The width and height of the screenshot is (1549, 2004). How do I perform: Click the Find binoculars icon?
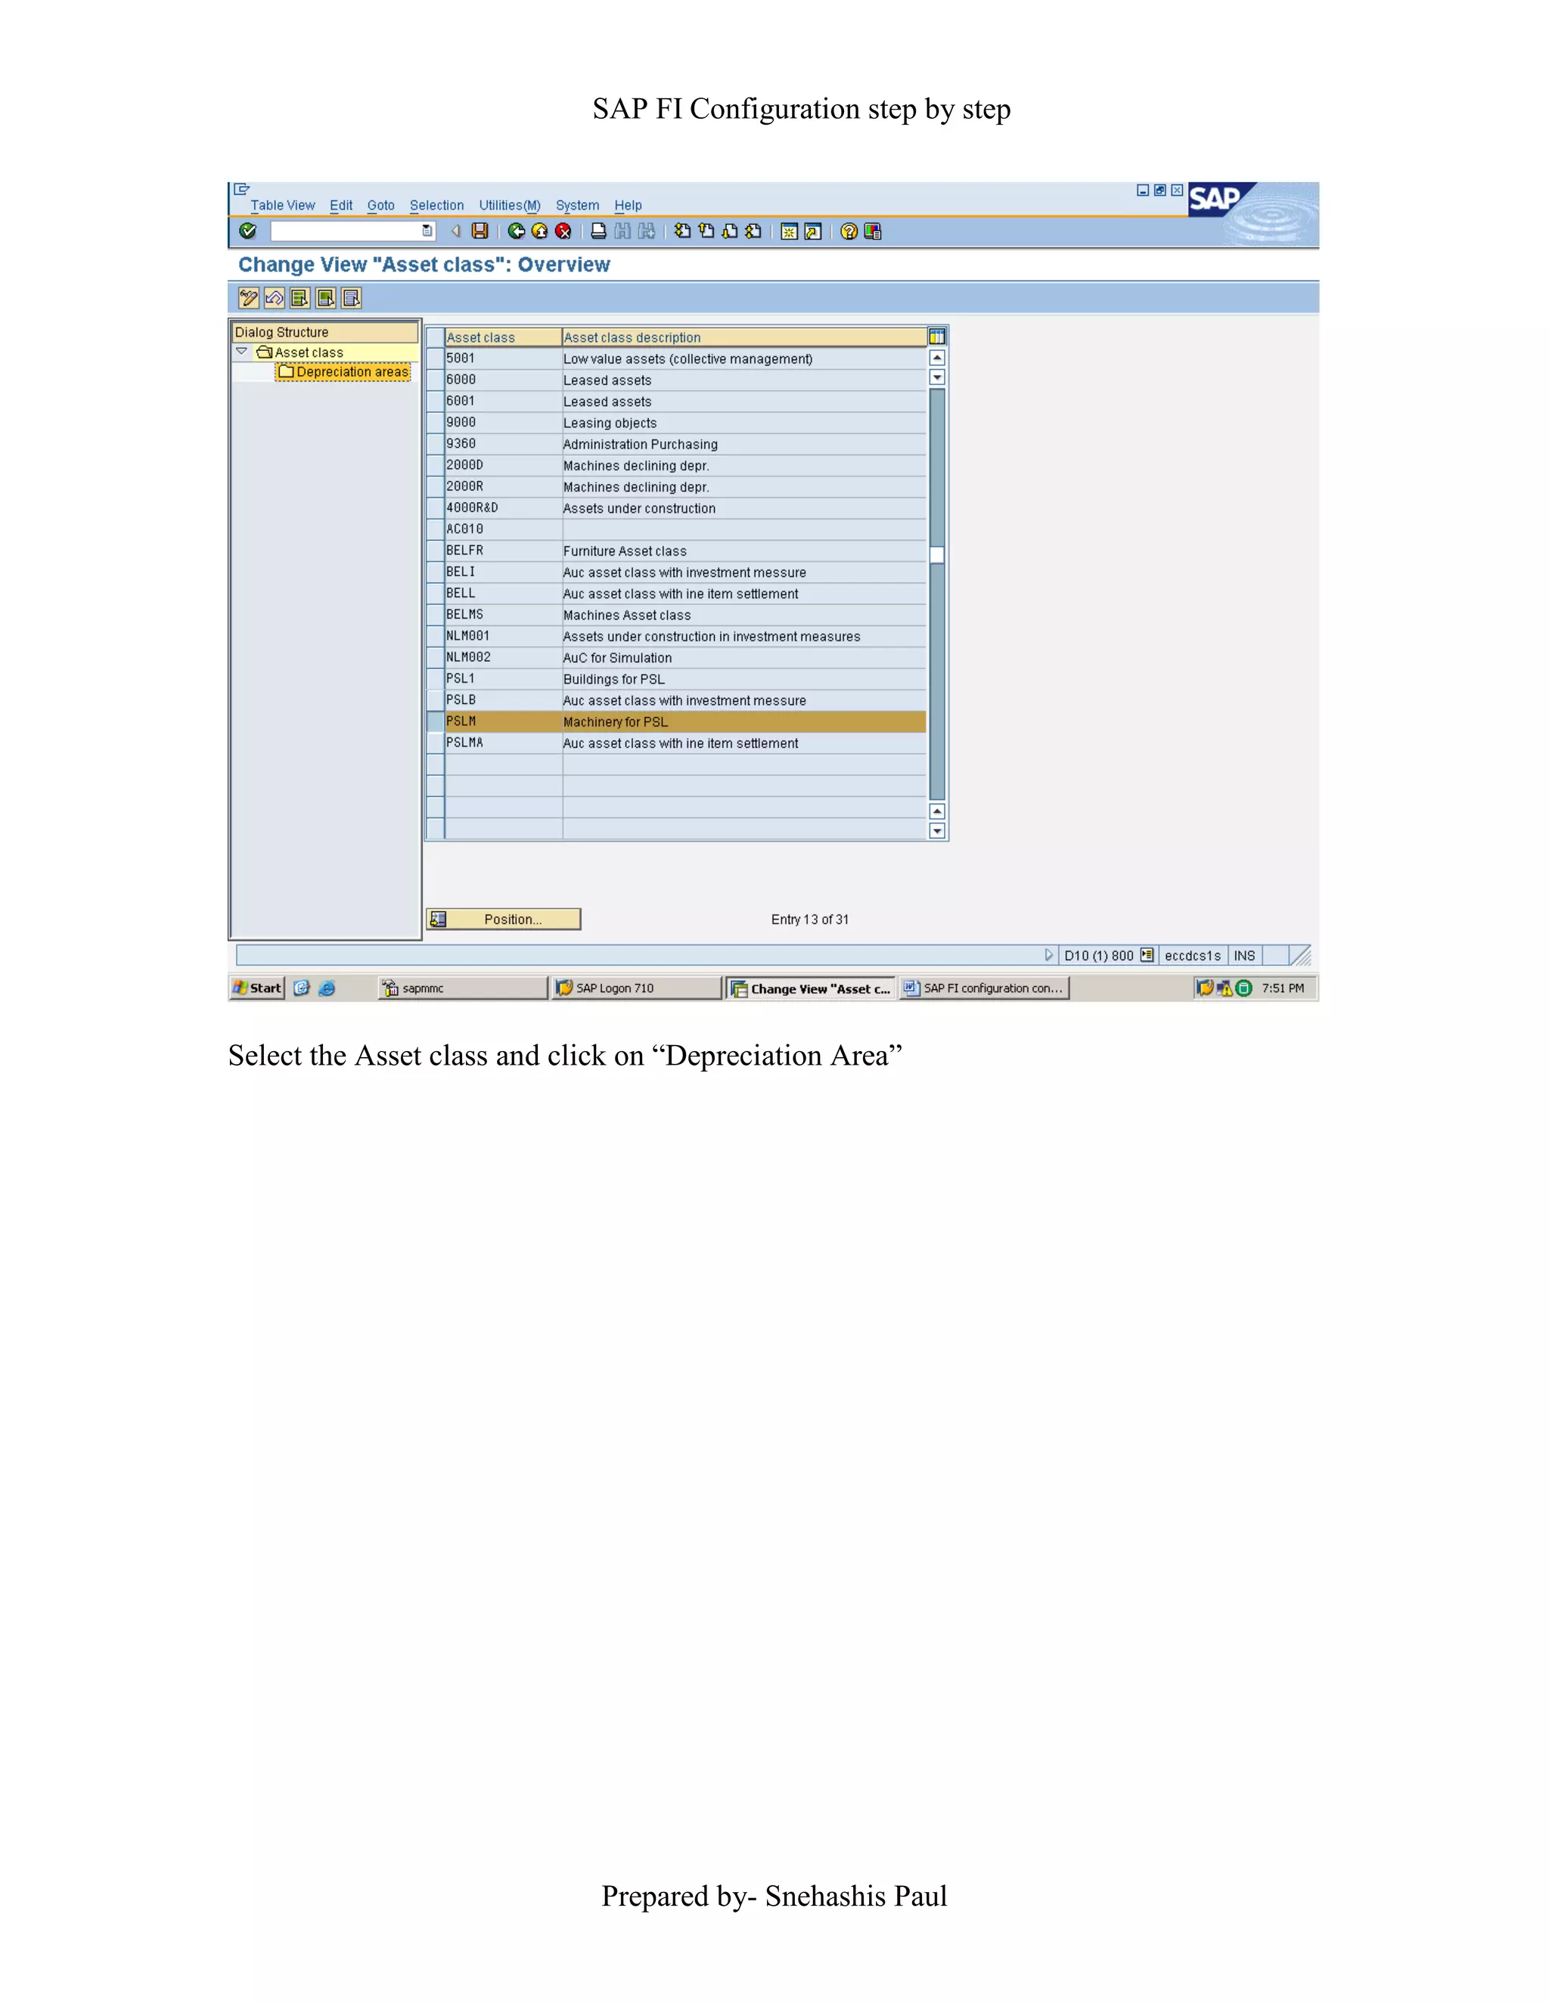(622, 231)
